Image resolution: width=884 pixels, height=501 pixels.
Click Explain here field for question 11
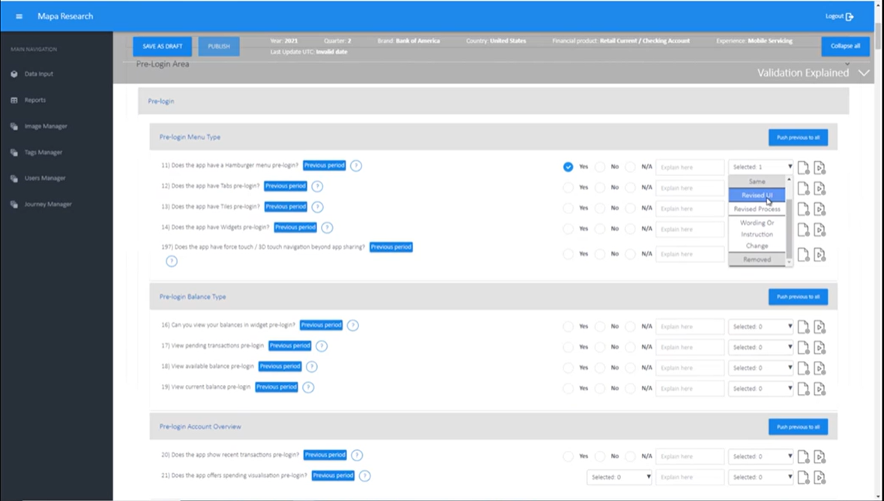click(690, 167)
